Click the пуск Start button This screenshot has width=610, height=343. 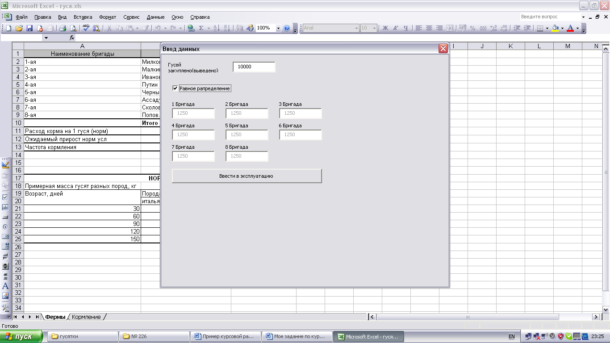point(21,336)
